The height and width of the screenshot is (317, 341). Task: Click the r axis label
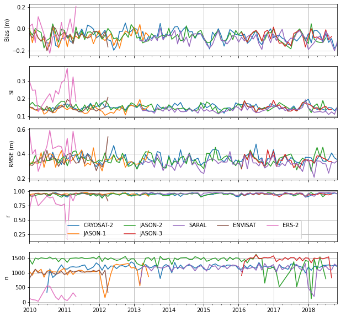tap(8, 216)
